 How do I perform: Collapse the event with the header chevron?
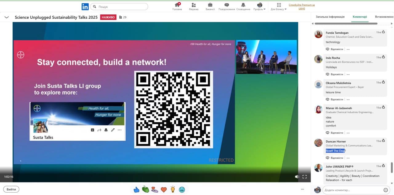click(x=6, y=17)
